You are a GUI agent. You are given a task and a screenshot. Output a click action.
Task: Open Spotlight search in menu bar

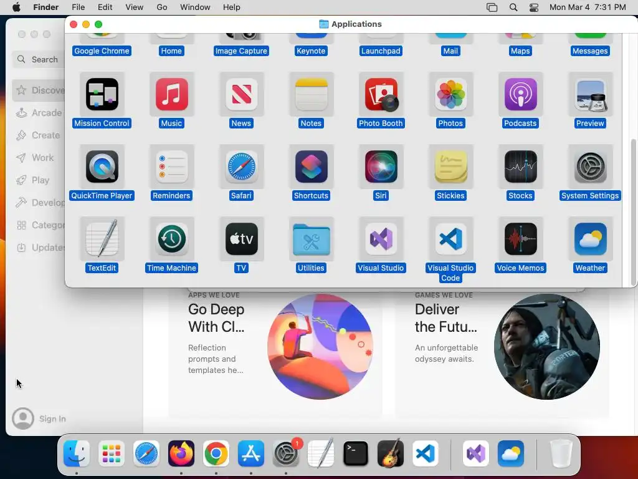tap(513, 7)
